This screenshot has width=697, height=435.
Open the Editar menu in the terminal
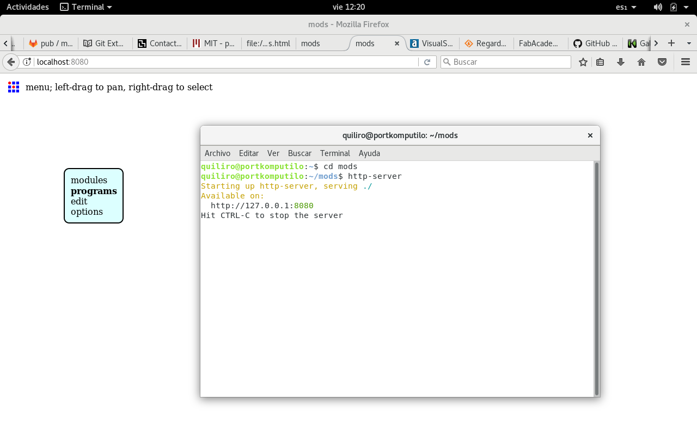[x=249, y=153]
